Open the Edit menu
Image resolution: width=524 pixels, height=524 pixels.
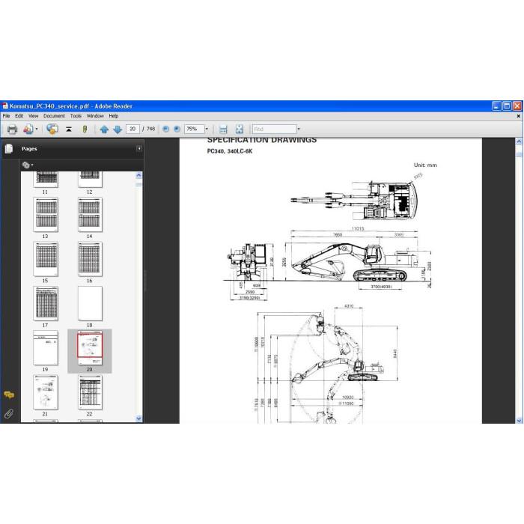coord(19,116)
